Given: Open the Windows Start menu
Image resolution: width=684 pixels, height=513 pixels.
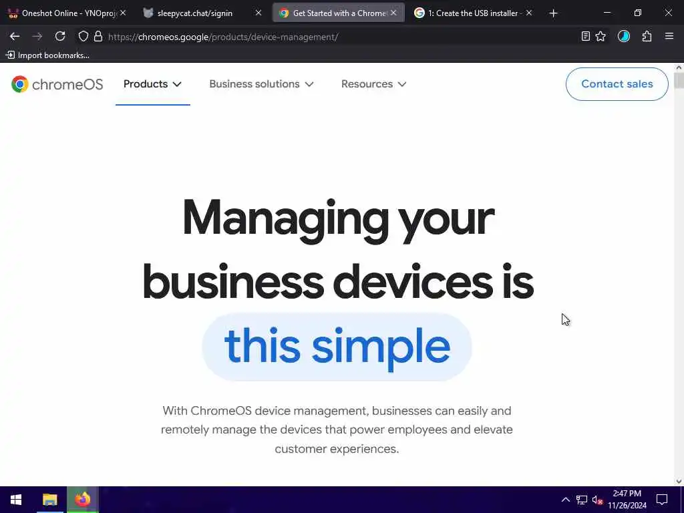Looking at the screenshot, I should (16, 500).
